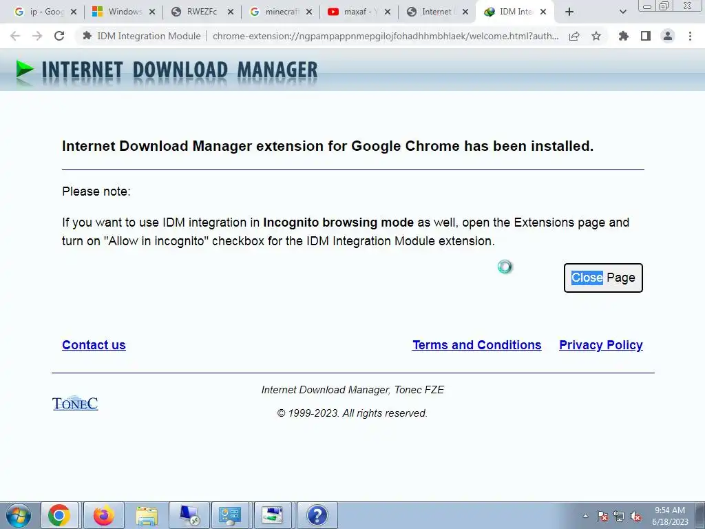Close the Windows tab
The image size is (705, 529).
[x=152, y=12]
